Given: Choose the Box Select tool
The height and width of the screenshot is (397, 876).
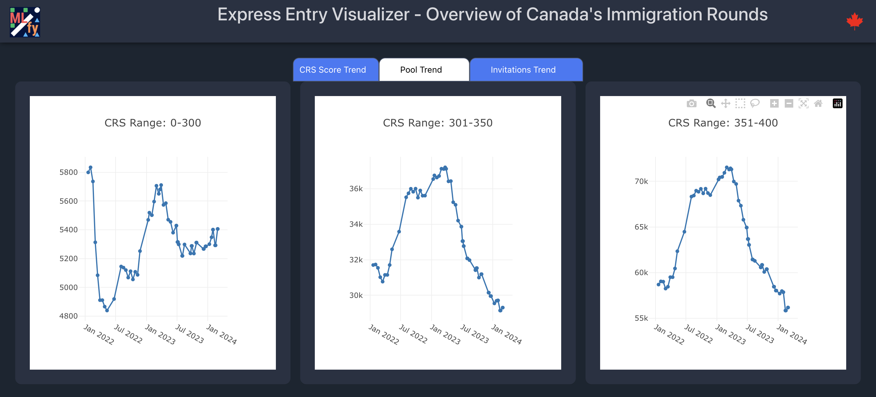Looking at the screenshot, I should pos(740,103).
